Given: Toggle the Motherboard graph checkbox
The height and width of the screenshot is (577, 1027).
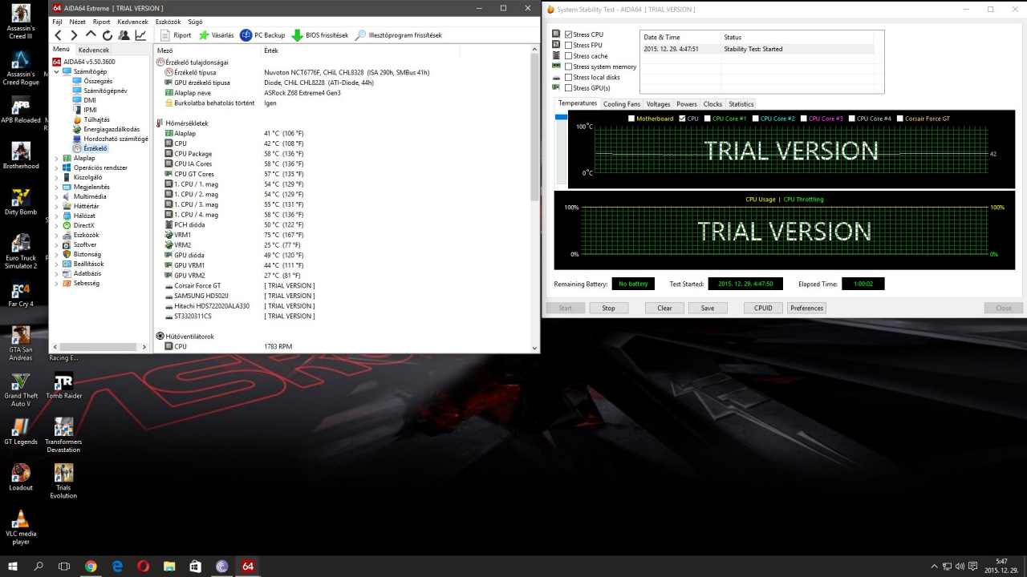Looking at the screenshot, I should 631,119.
